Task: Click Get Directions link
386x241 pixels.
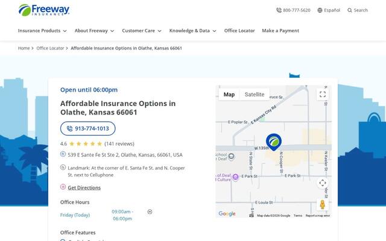Action: pyautogui.click(x=84, y=187)
